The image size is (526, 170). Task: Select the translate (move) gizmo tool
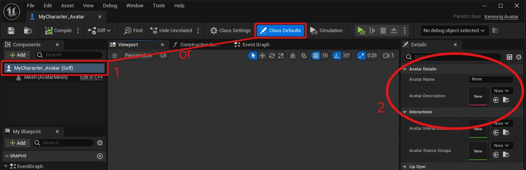[262, 56]
